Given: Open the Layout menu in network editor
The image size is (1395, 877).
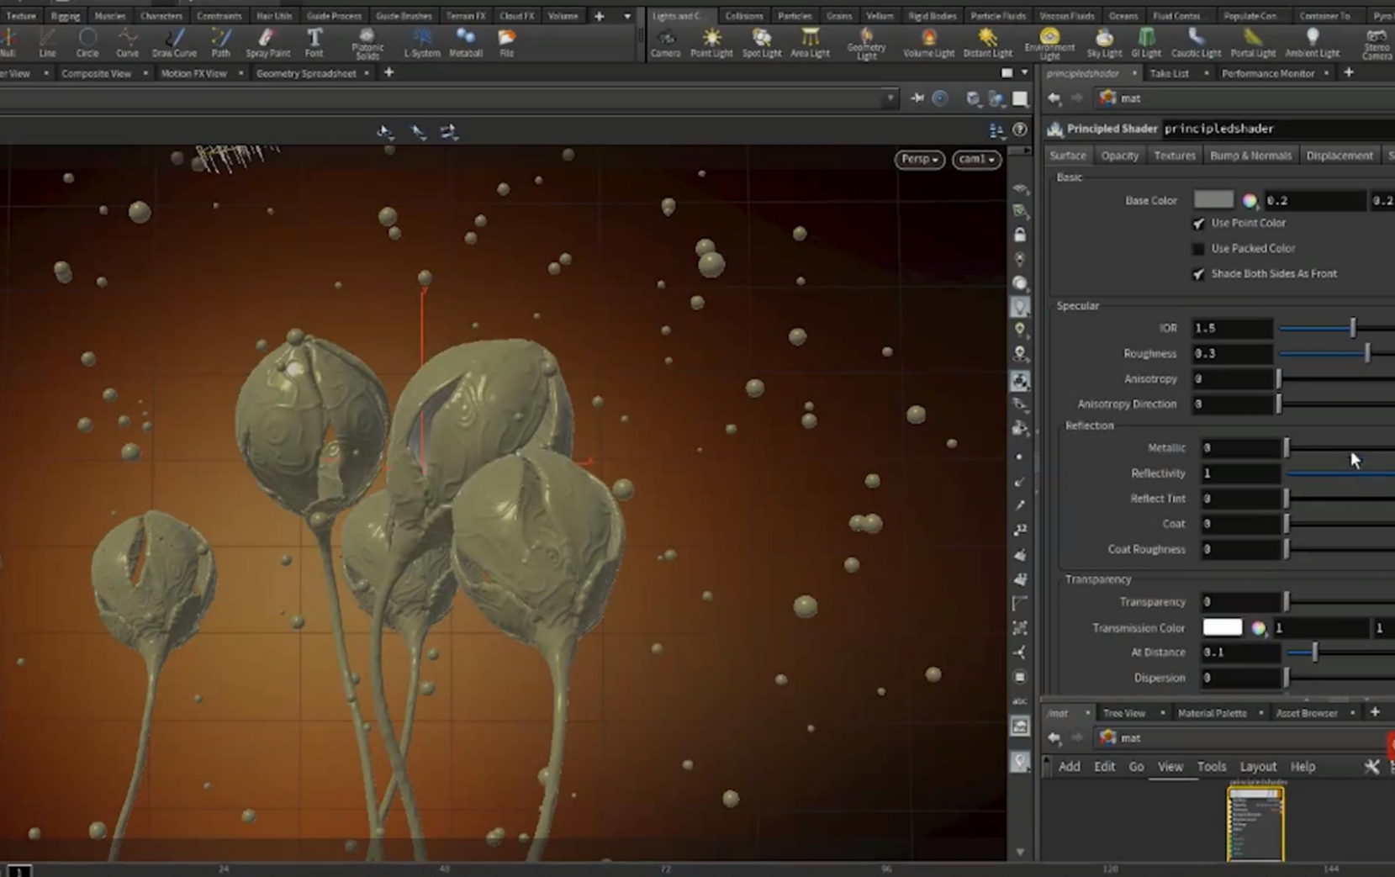Looking at the screenshot, I should pos(1258,767).
